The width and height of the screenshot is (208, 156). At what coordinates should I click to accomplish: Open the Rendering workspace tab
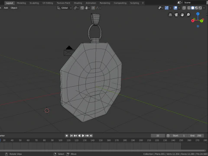point(105,3)
